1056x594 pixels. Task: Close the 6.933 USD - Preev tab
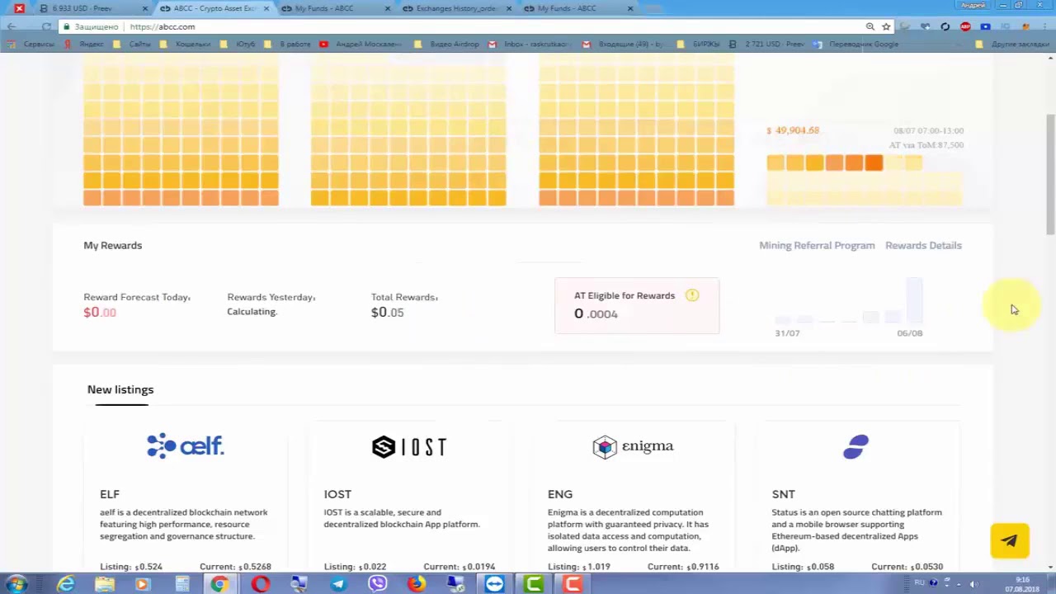pos(145,8)
